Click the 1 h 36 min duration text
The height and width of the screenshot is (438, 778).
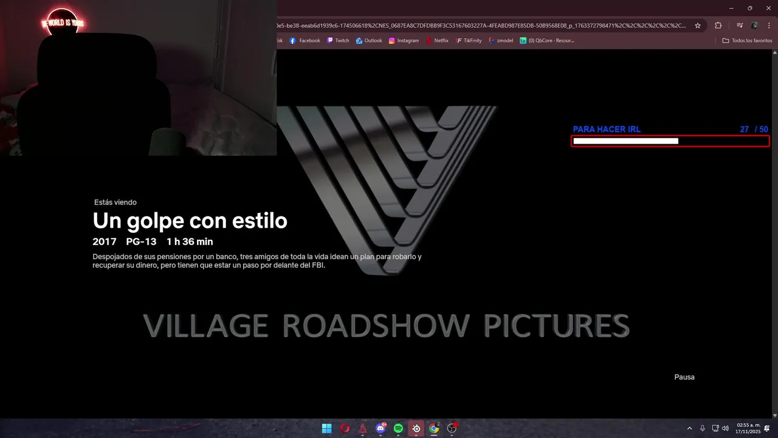[190, 242]
